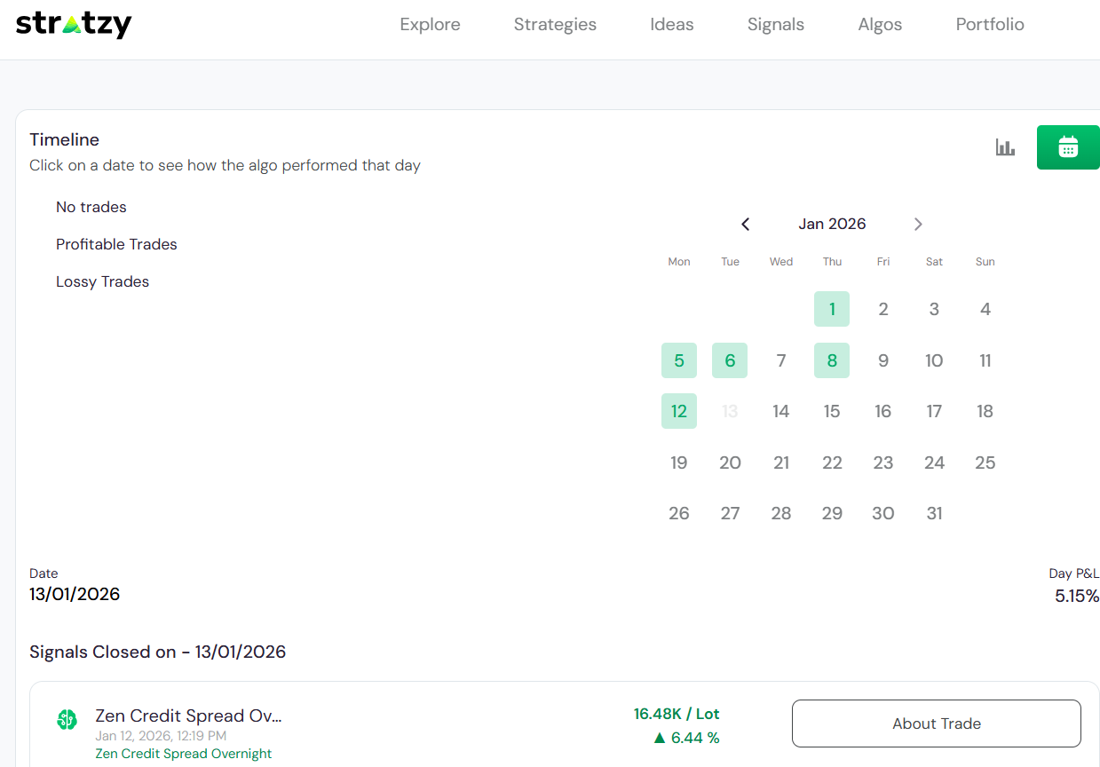The height and width of the screenshot is (767, 1100).
Task: Click the Jan 2026 month label
Action: tap(832, 225)
